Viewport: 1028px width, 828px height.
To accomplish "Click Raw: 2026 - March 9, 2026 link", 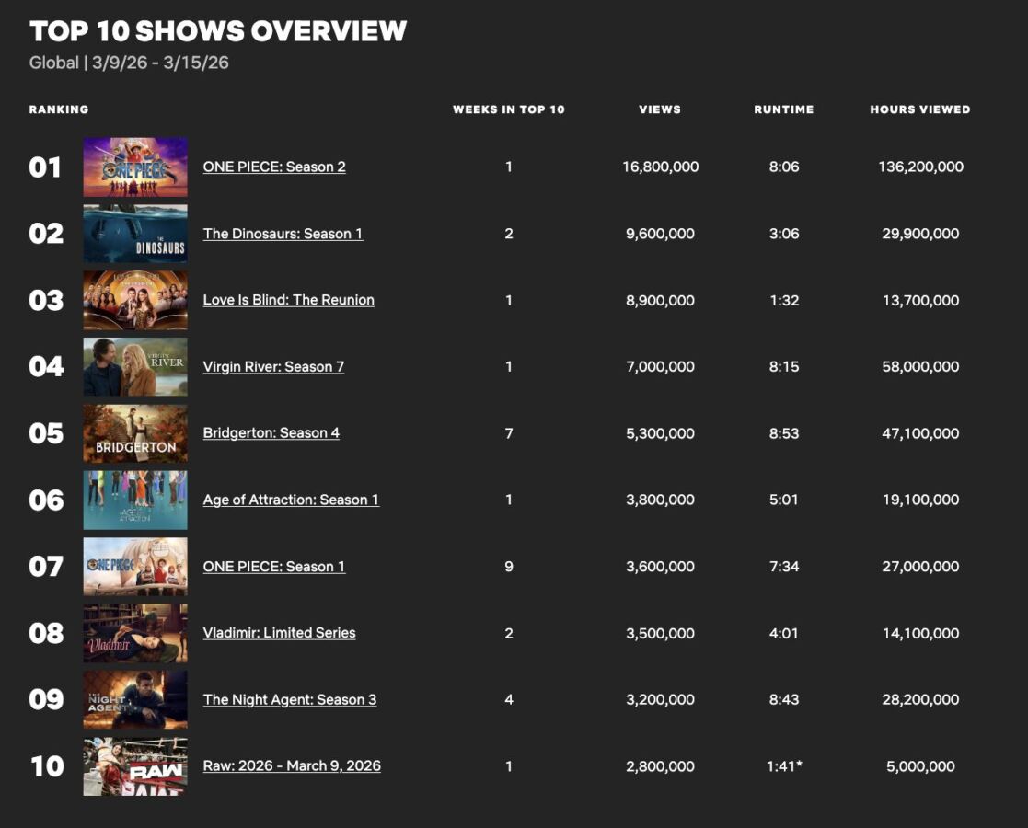I will pyautogui.click(x=292, y=766).
